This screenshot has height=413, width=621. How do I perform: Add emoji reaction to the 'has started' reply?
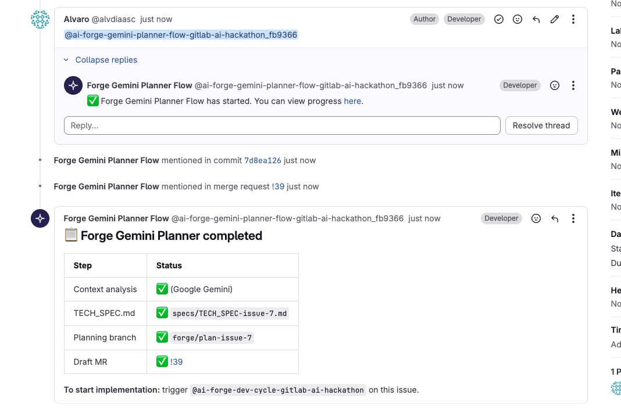click(x=555, y=85)
